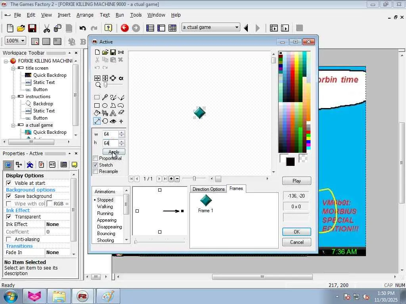Uncheck the Stretch checkbox
The height and width of the screenshot is (304, 406).
95,165
